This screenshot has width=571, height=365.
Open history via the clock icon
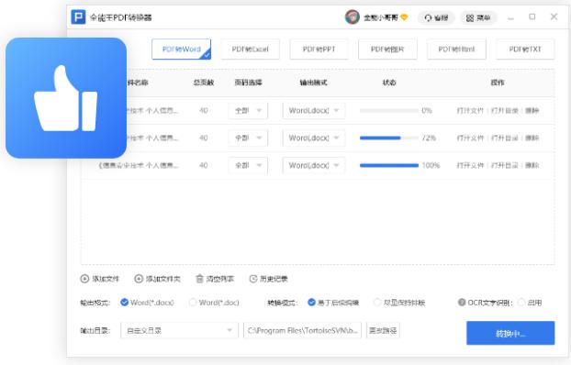pyautogui.click(x=253, y=279)
